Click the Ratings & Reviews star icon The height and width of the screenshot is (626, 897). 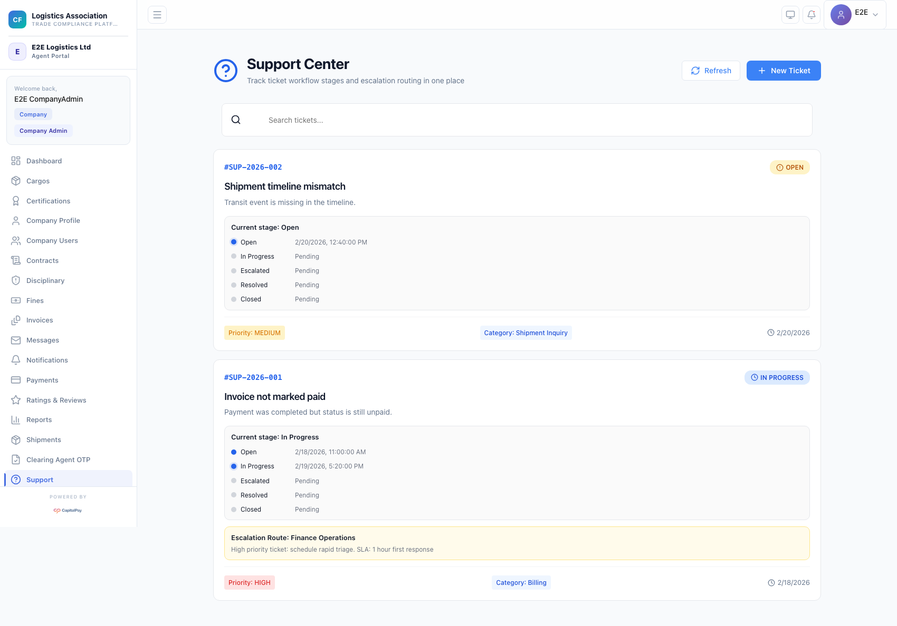click(x=16, y=400)
